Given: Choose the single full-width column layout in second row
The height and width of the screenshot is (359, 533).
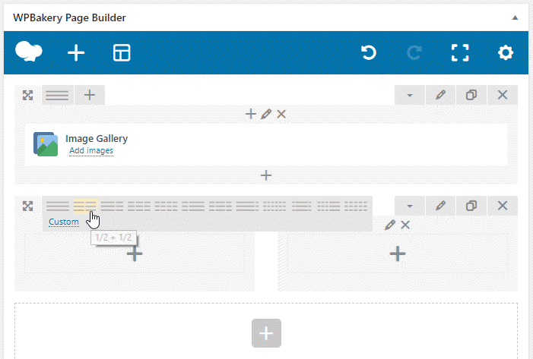Looking at the screenshot, I should (x=57, y=206).
